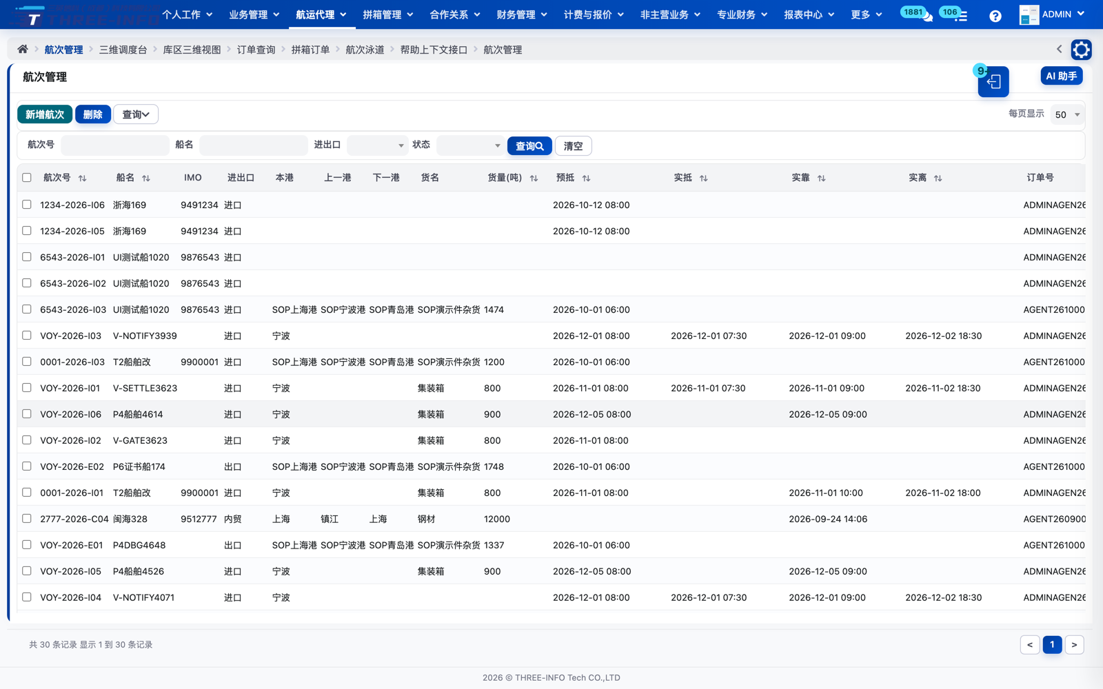The width and height of the screenshot is (1103, 689).
Task: Check the row 2777-2026-C04 checkbox
Action: [27, 519]
